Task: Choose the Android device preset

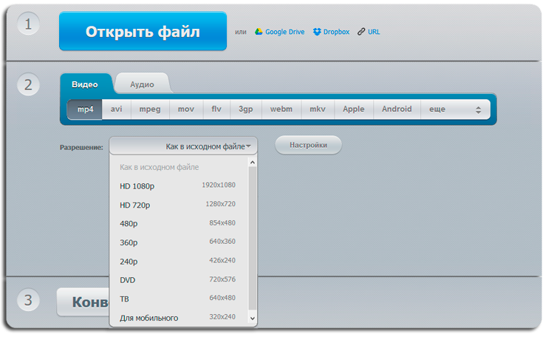Action: click(x=397, y=109)
